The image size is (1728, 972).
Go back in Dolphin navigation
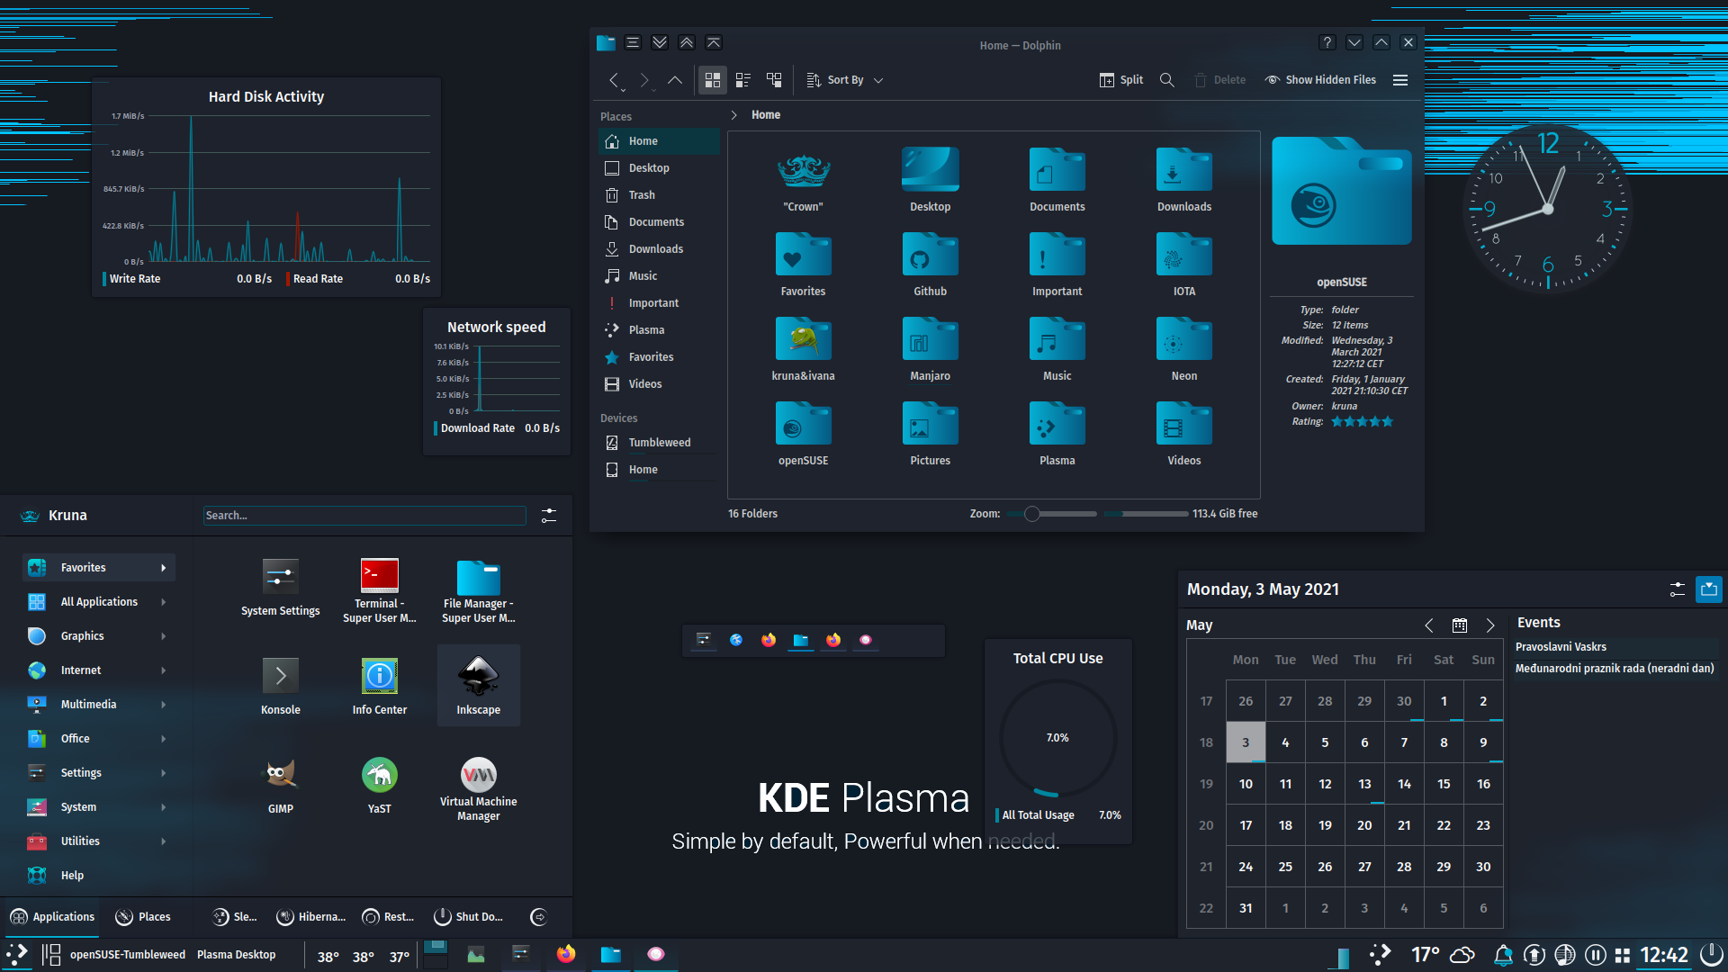click(614, 80)
